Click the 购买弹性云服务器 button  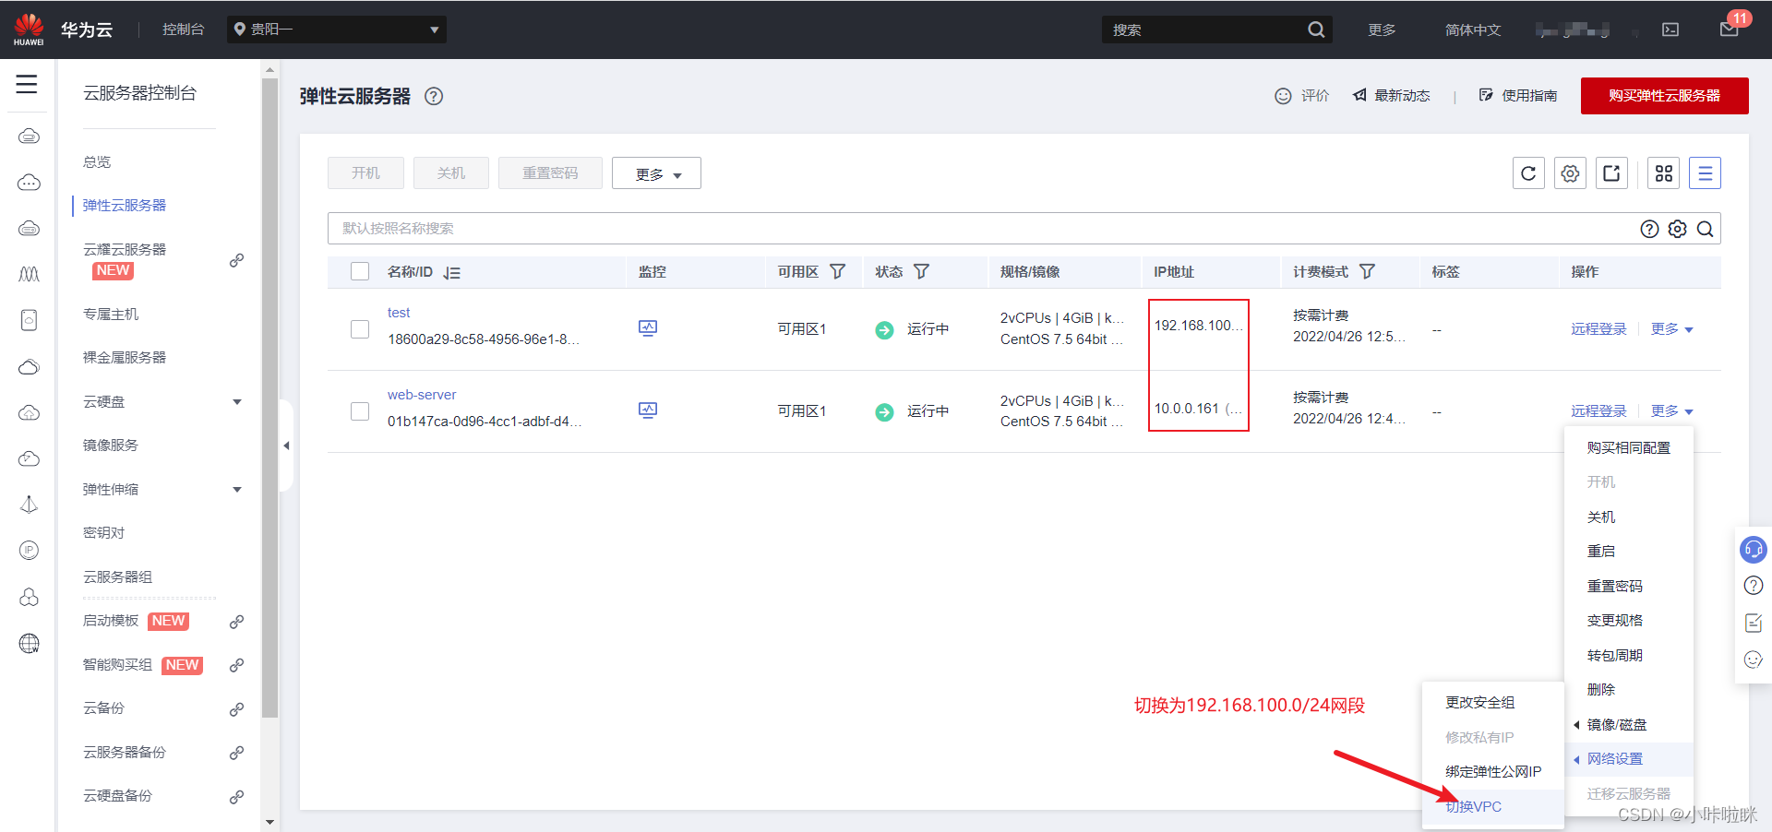point(1664,96)
